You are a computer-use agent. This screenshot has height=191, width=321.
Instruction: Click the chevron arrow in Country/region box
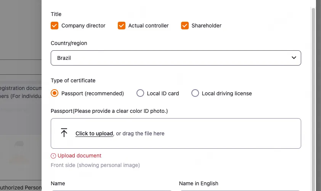point(294,58)
